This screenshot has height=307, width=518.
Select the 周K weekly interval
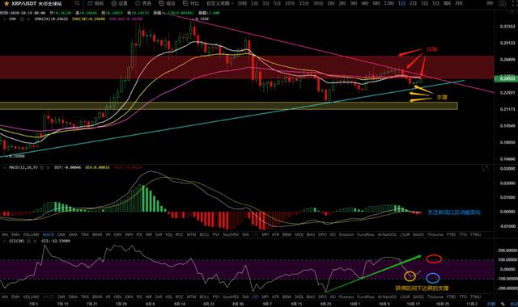(x=448, y=3)
